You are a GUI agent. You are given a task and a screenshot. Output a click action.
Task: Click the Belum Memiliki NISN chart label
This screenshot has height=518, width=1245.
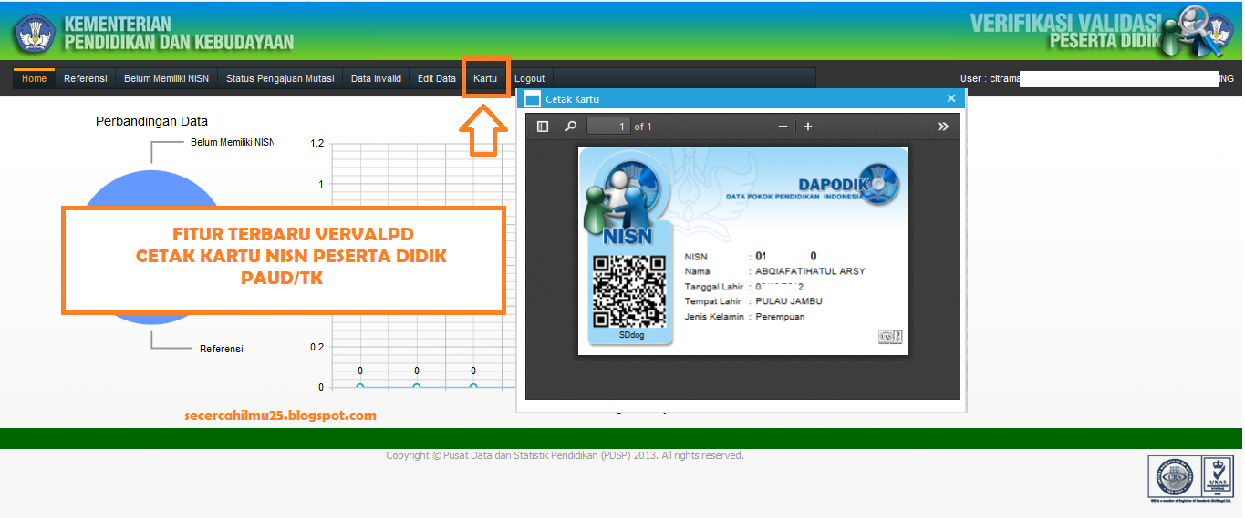[x=232, y=142]
